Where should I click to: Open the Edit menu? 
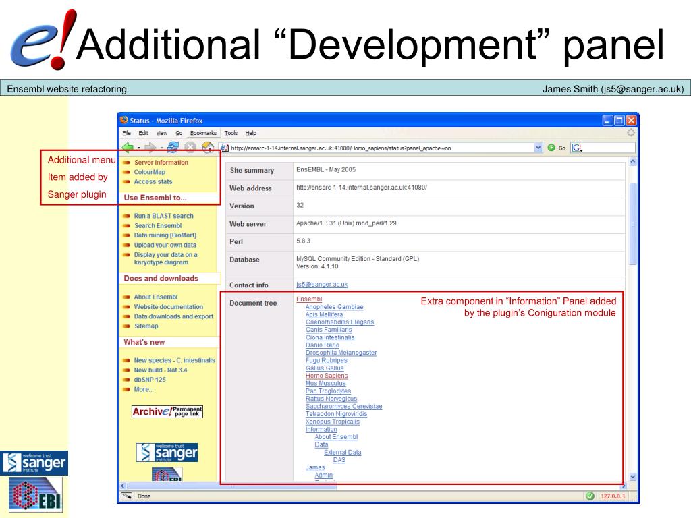click(143, 133)
